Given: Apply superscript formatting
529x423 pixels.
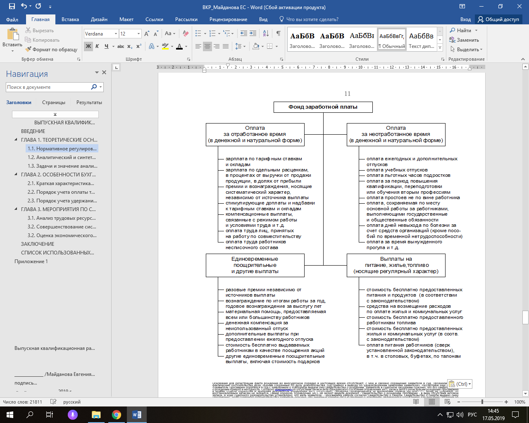Looking at the screenshot, I should tap(139, 46).
